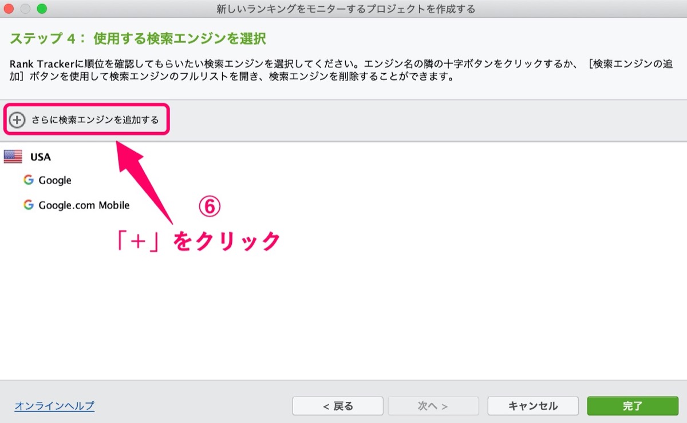This screenshot has width=687, height=423.
Task: Cancel the wizard with キャンセル
Action: 532,406
